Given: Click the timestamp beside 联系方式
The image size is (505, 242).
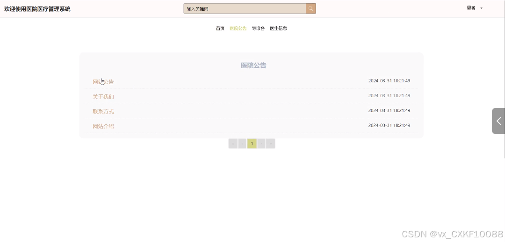Looking at the screenshot, I should [389, 110].
